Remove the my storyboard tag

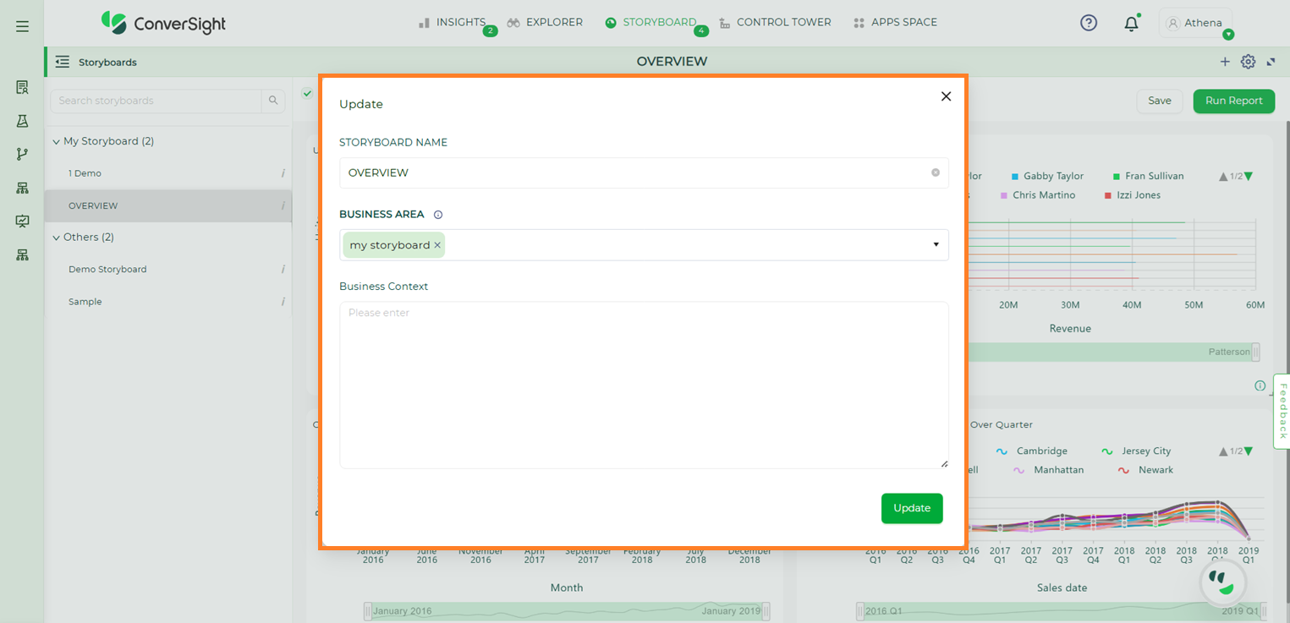tap(437, 245)
